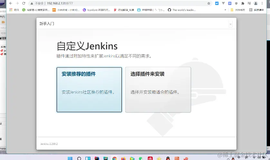Click the 自定义Jenkins heading

87,46
